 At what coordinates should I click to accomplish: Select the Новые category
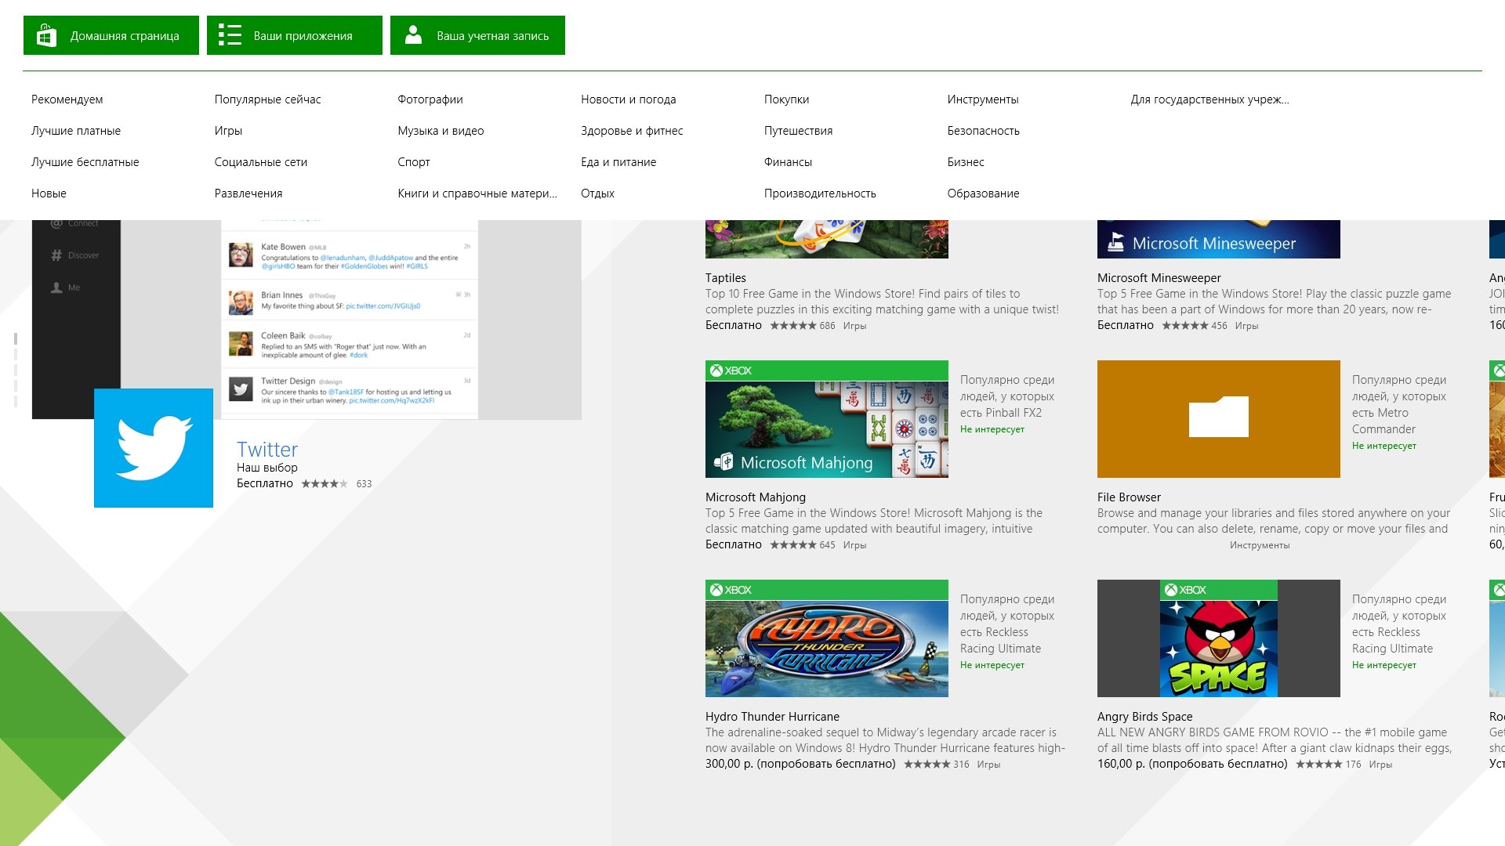pyautogui.click(x=49, y=193)
